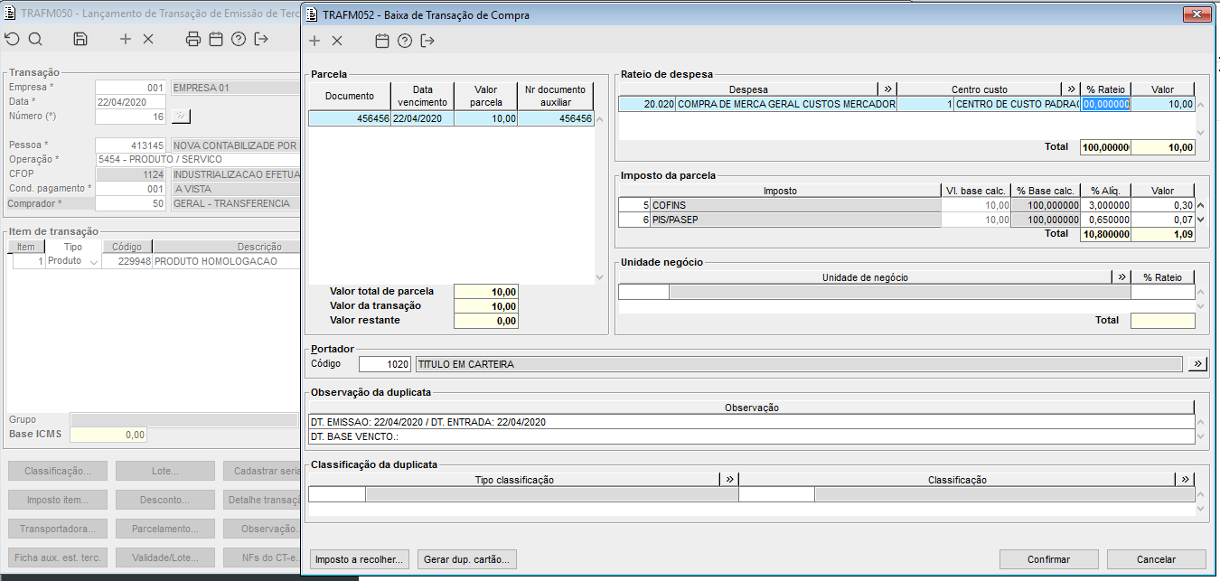Click Gerar dup. cartão button

click(467, 559)
